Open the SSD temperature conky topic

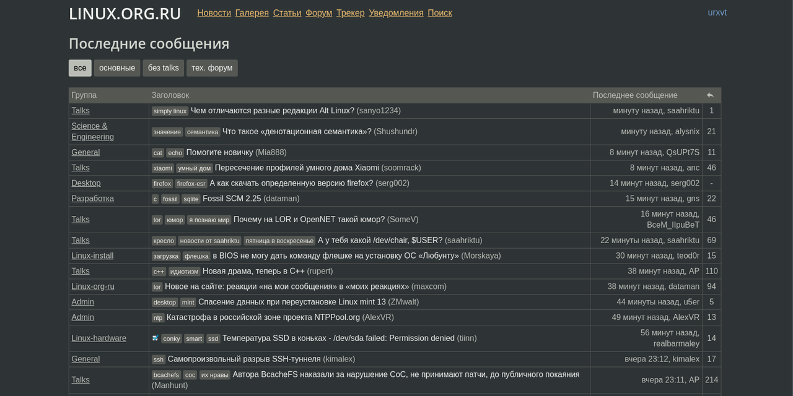pos(338,338)
